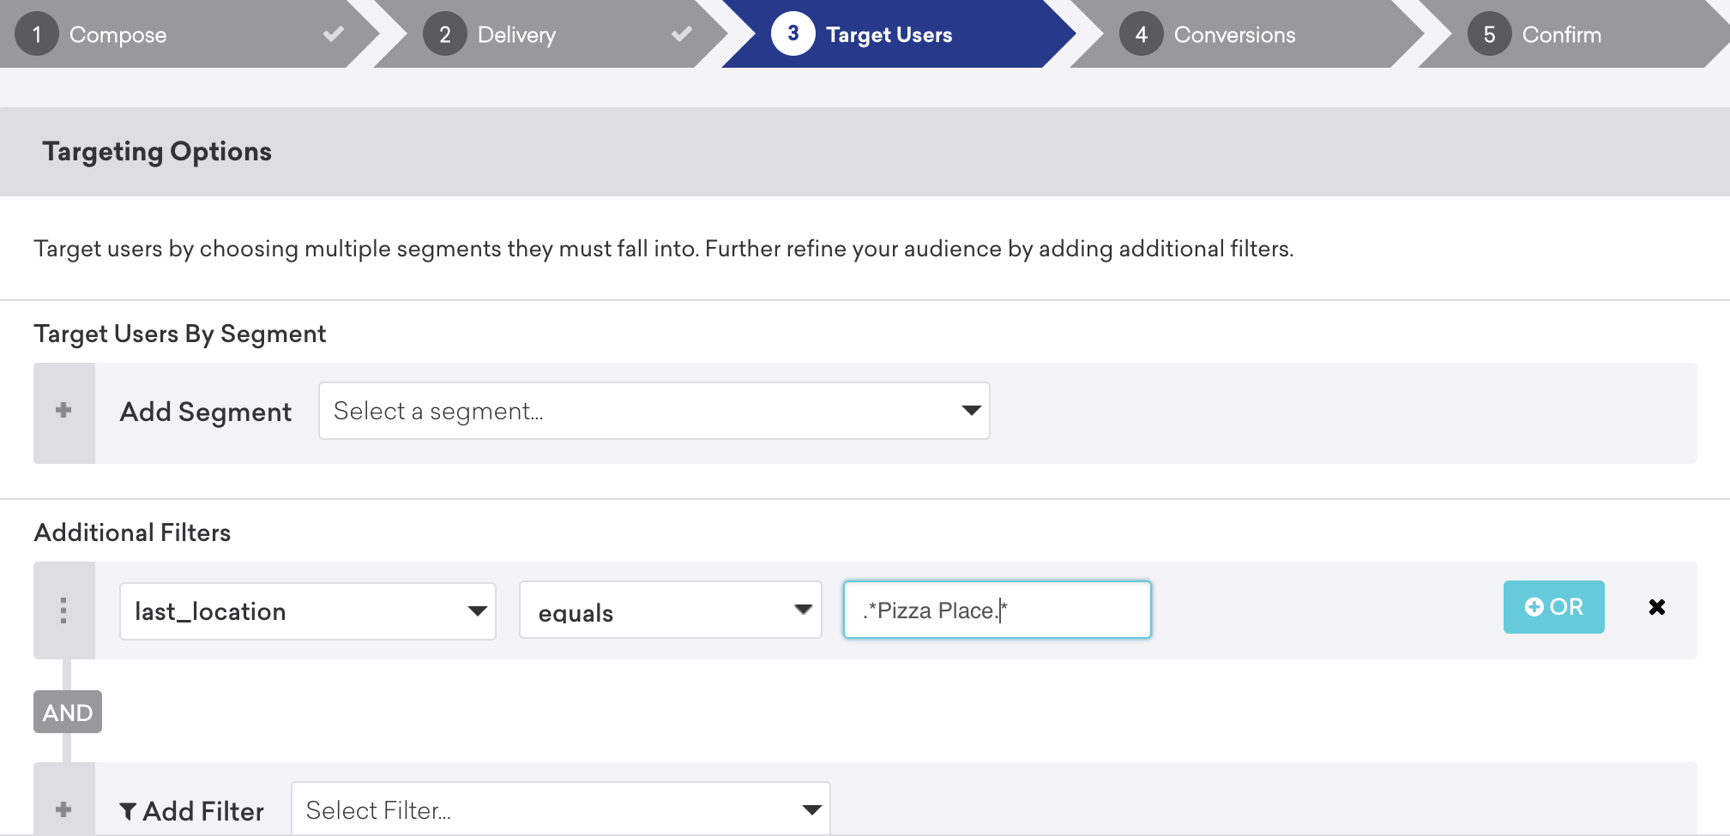This screenshot has height=836, width=1730.
Task: Grab the dotted drag handle on filter row
Action: point(63,610)
